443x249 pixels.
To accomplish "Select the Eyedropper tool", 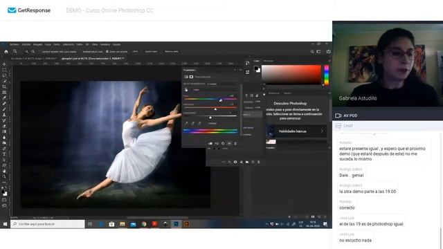I will point(4,98).
